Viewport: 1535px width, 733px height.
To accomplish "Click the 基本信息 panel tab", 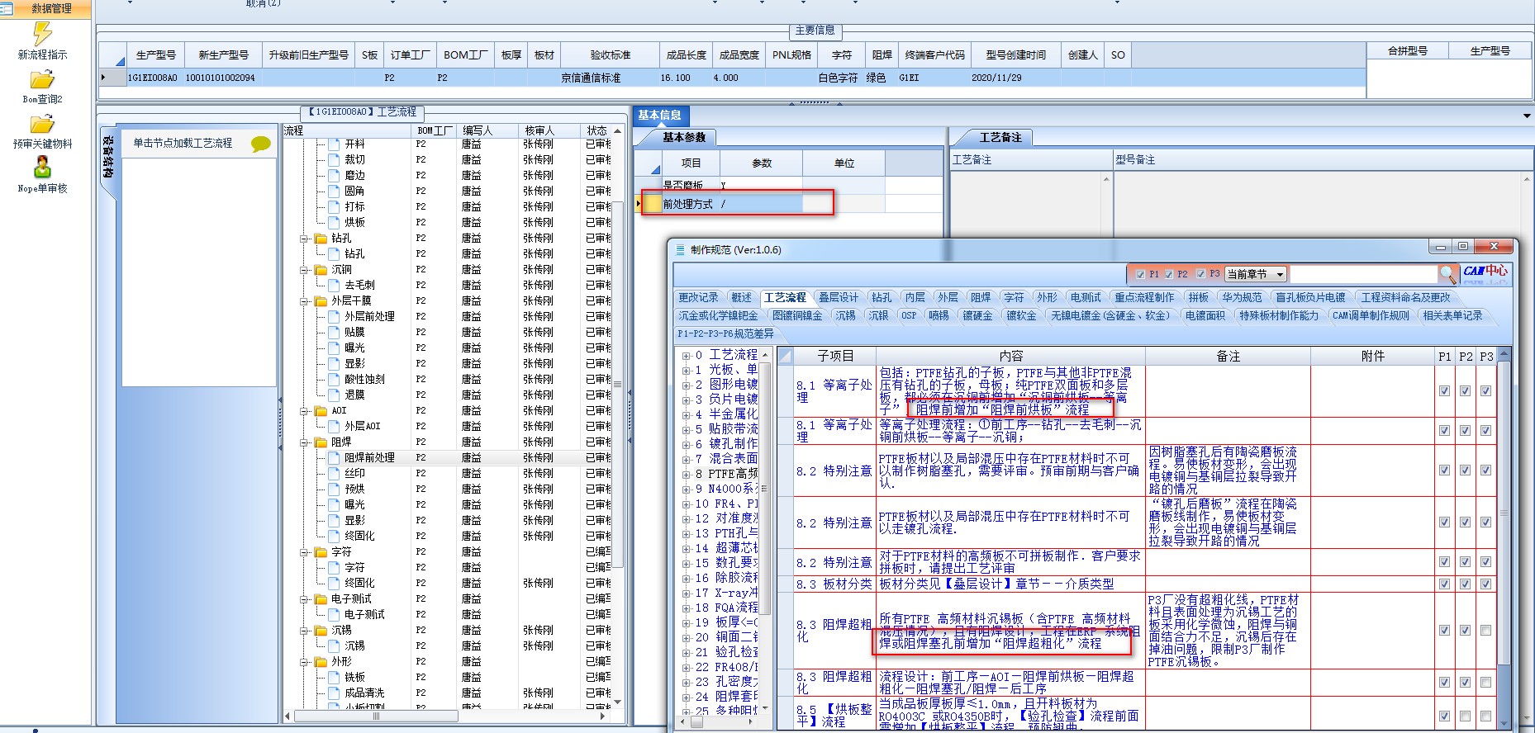I will (659, 116).
